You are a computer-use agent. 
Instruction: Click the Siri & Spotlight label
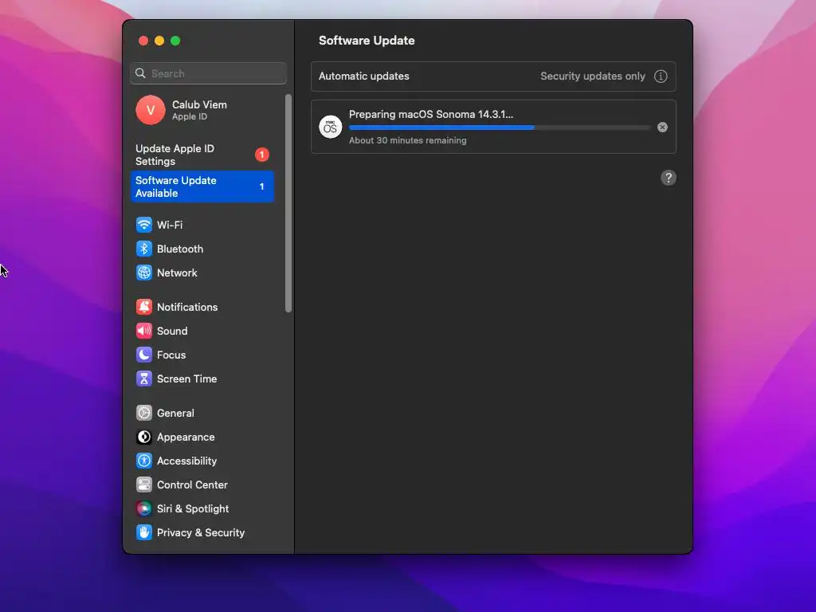tap(193, 509)
